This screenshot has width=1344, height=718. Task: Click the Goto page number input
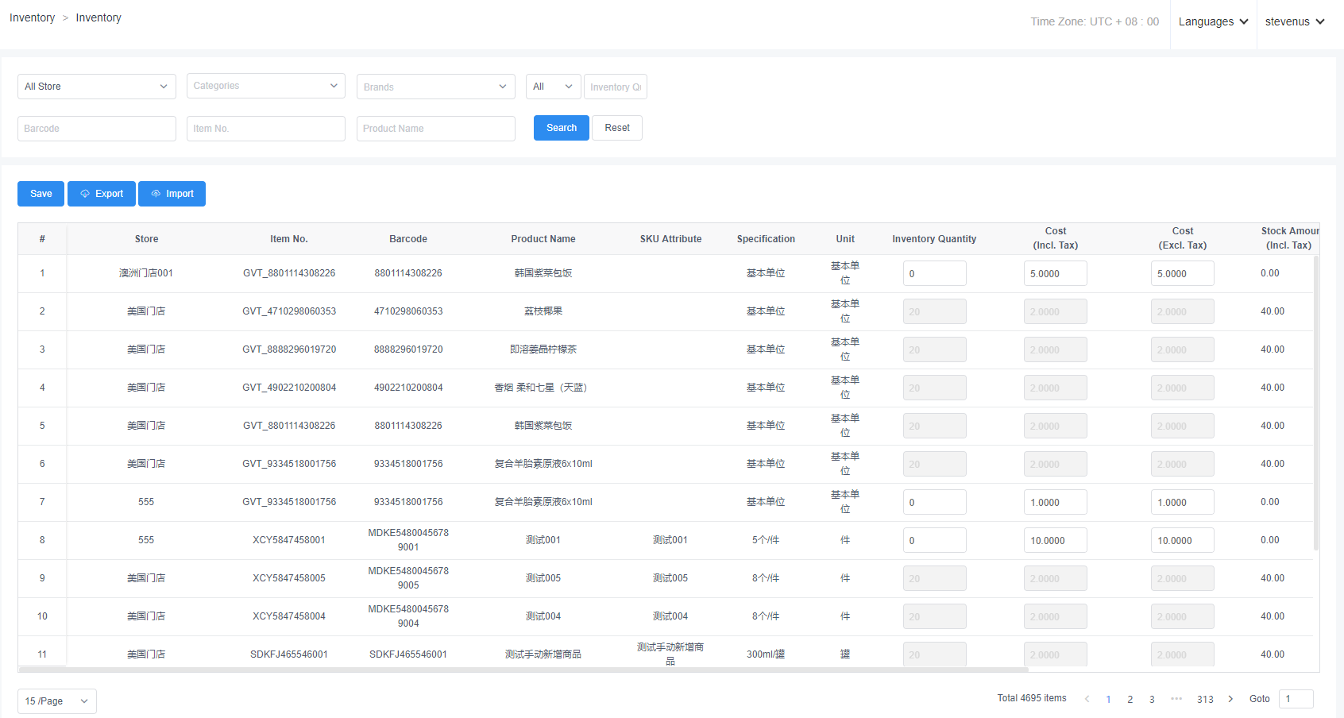click(1296, 699)
